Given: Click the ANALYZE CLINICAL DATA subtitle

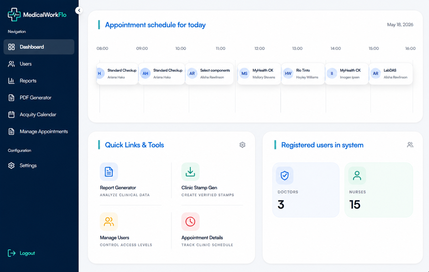Looking at the screenshot, I should click(125, 195).
